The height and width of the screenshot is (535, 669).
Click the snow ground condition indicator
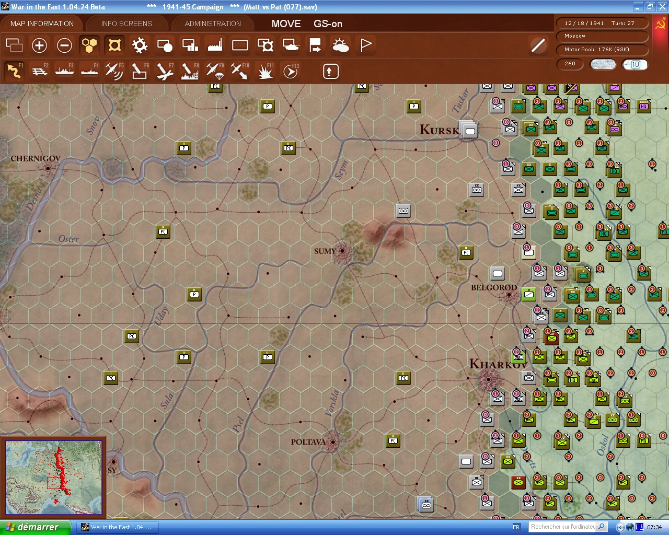point(603,64)
